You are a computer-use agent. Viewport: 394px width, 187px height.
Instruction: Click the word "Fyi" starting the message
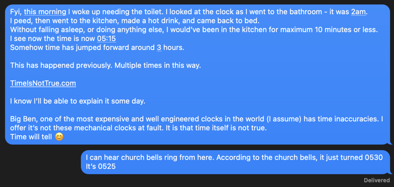tap(15, 12)
